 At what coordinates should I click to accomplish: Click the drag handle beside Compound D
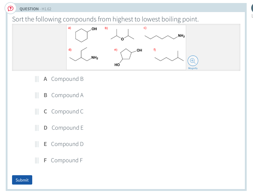pos(37,144)
